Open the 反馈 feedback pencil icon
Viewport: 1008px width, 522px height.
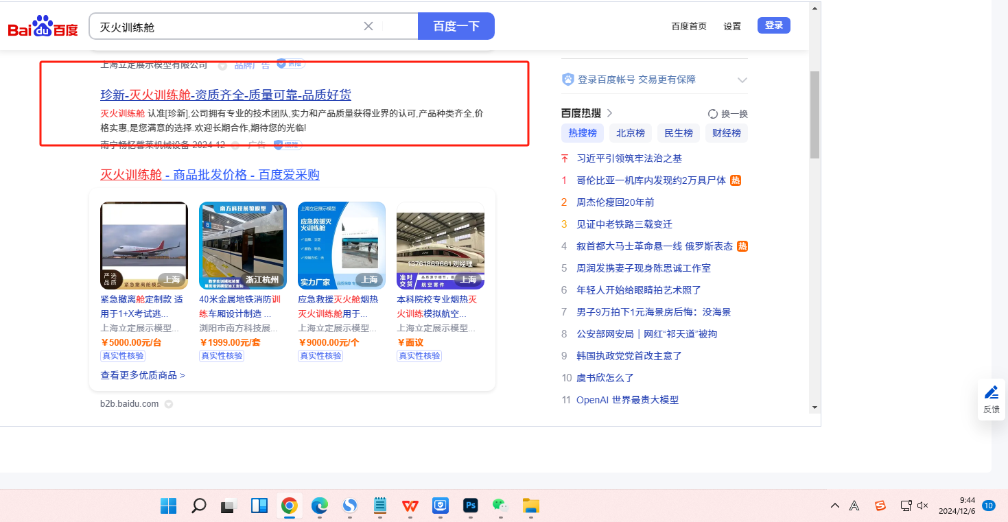(991, 393)
